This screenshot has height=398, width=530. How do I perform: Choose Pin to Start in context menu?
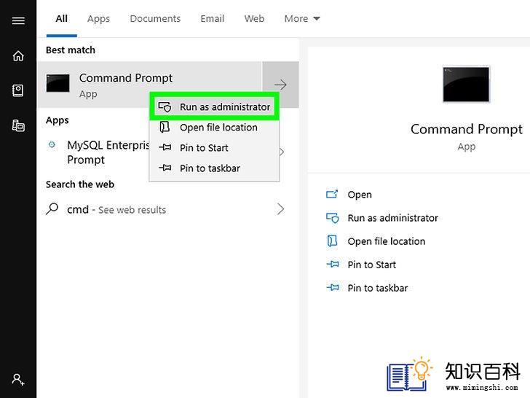(214, 147)
